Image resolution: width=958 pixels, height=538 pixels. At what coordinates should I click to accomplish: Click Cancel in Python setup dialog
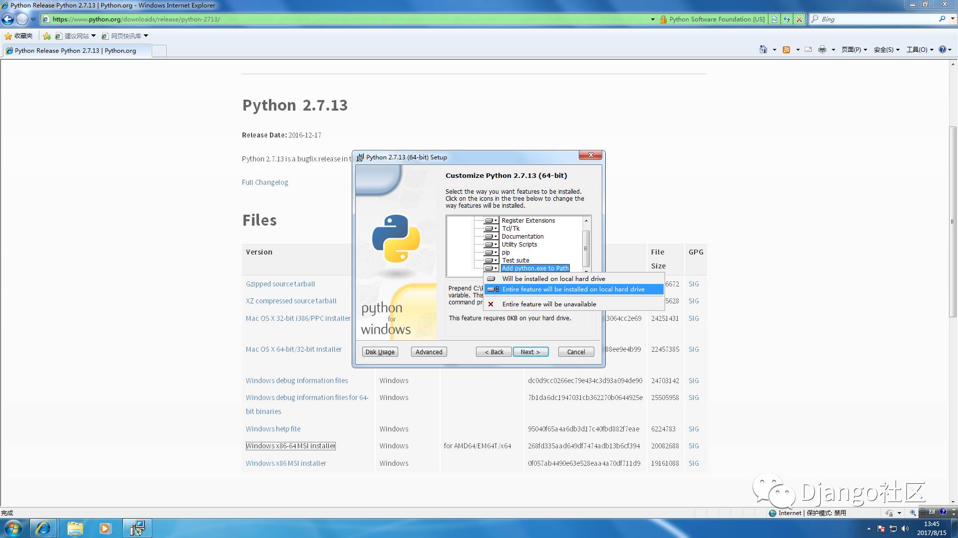point(576,352)
